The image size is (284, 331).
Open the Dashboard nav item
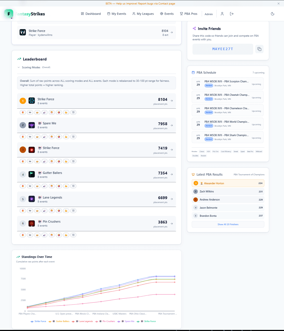tap(91, 14)
